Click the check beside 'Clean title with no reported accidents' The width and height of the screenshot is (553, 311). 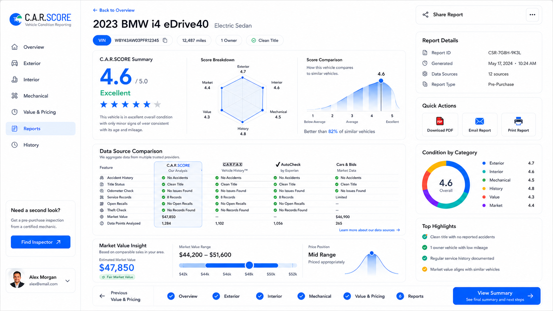click(x=425, y=237)
